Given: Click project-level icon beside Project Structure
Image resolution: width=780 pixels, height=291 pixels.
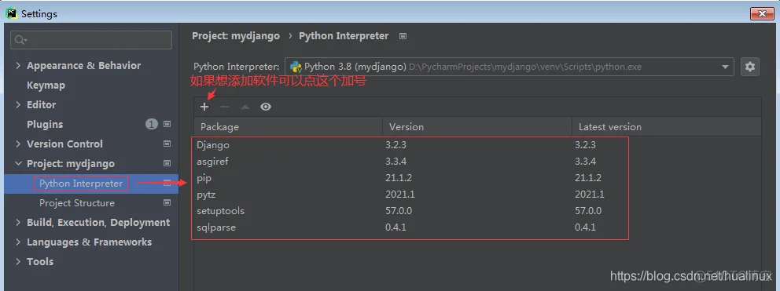Looking at the screenshot, I should [167, 202].
